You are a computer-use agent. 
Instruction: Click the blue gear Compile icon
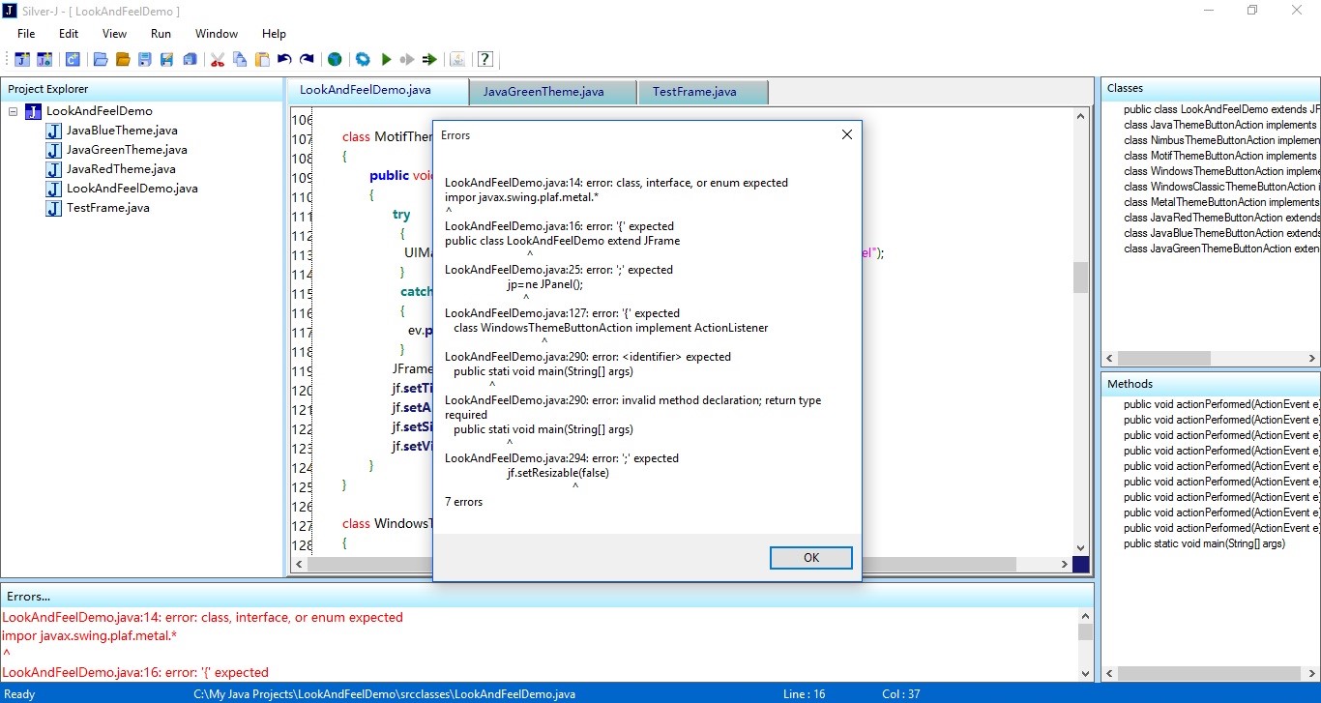coord(363,59)
